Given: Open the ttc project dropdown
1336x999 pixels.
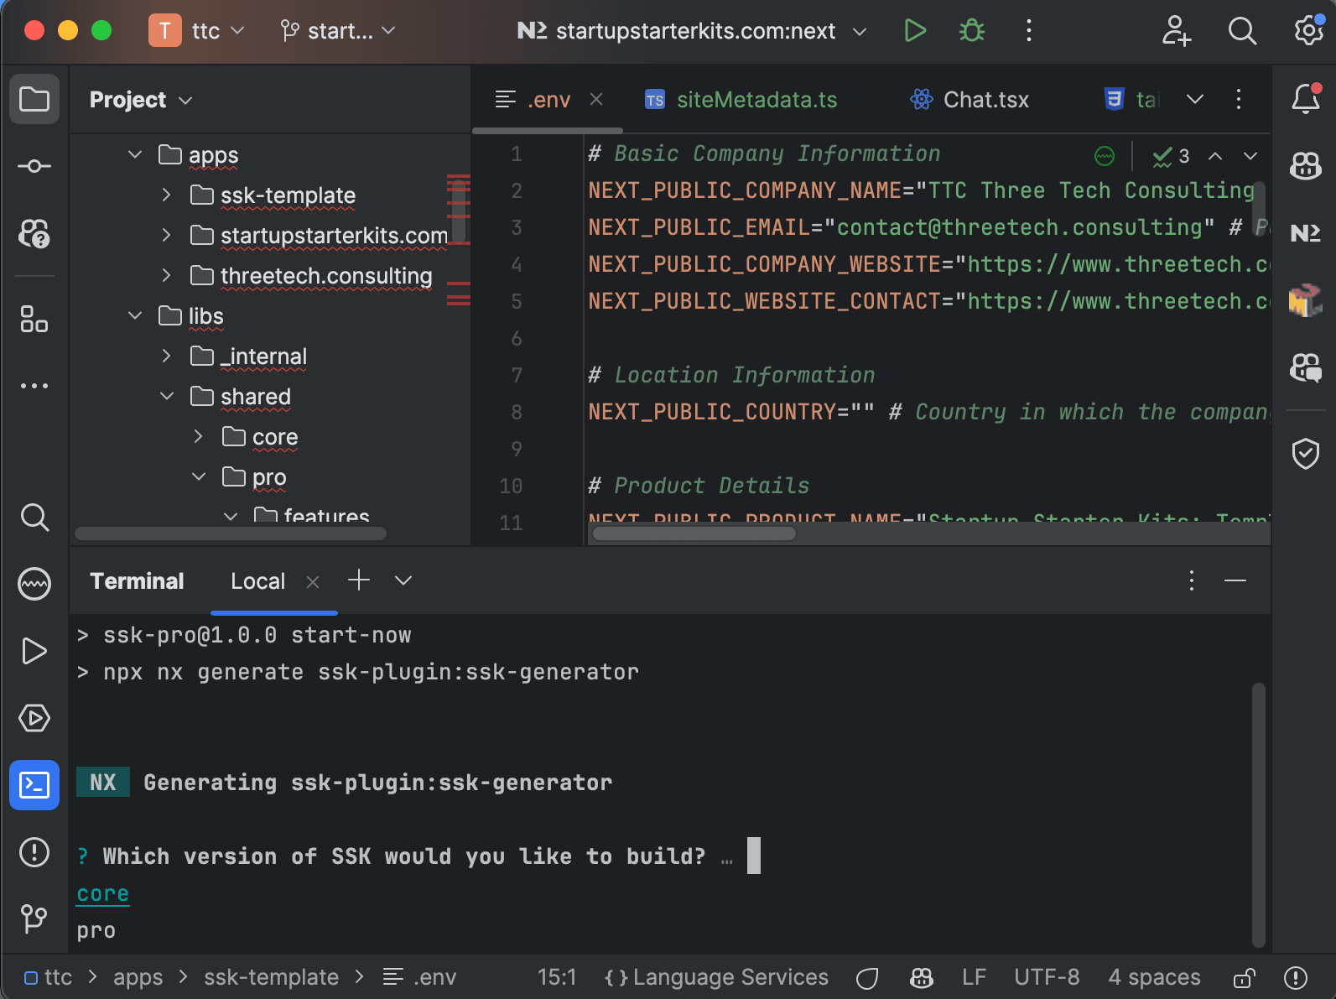Looking at the screenshot, I should (197, 31).
